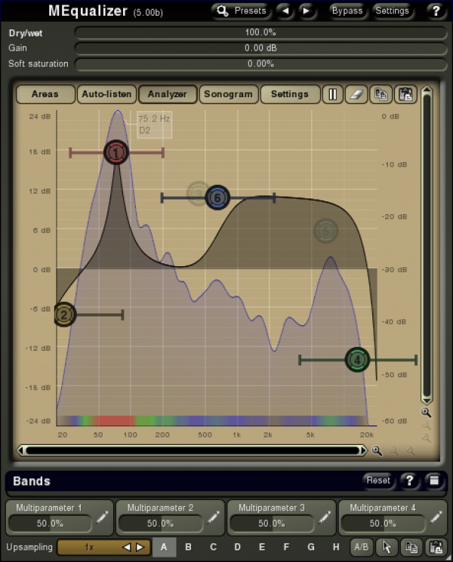Edit Multiparameter 2 with pencil icon
This screenshot has height=562, width=453.
tap(213, 517)
